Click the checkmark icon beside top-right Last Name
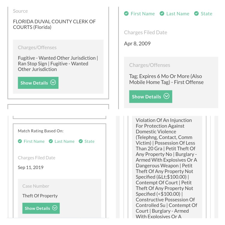This screenshot has height=225, width=225. pos(162,13)
